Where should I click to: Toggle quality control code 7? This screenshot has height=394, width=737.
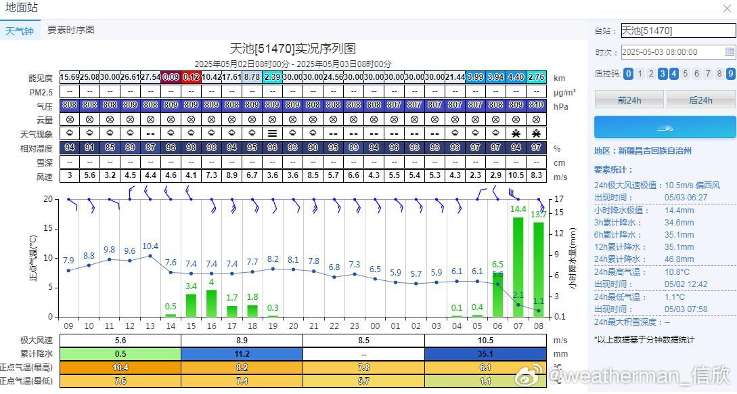pyautogui.click(x=708, y=73)
